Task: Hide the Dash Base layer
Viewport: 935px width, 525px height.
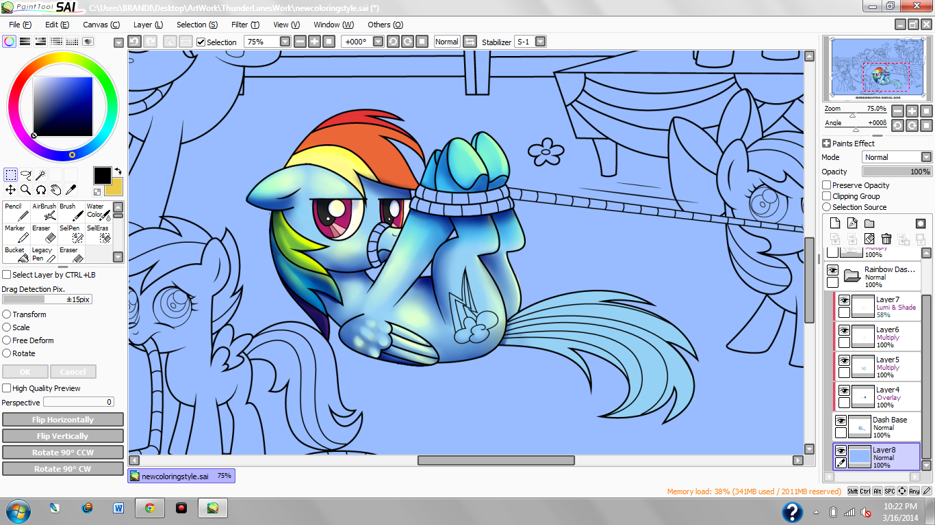Action: point(841,421)
